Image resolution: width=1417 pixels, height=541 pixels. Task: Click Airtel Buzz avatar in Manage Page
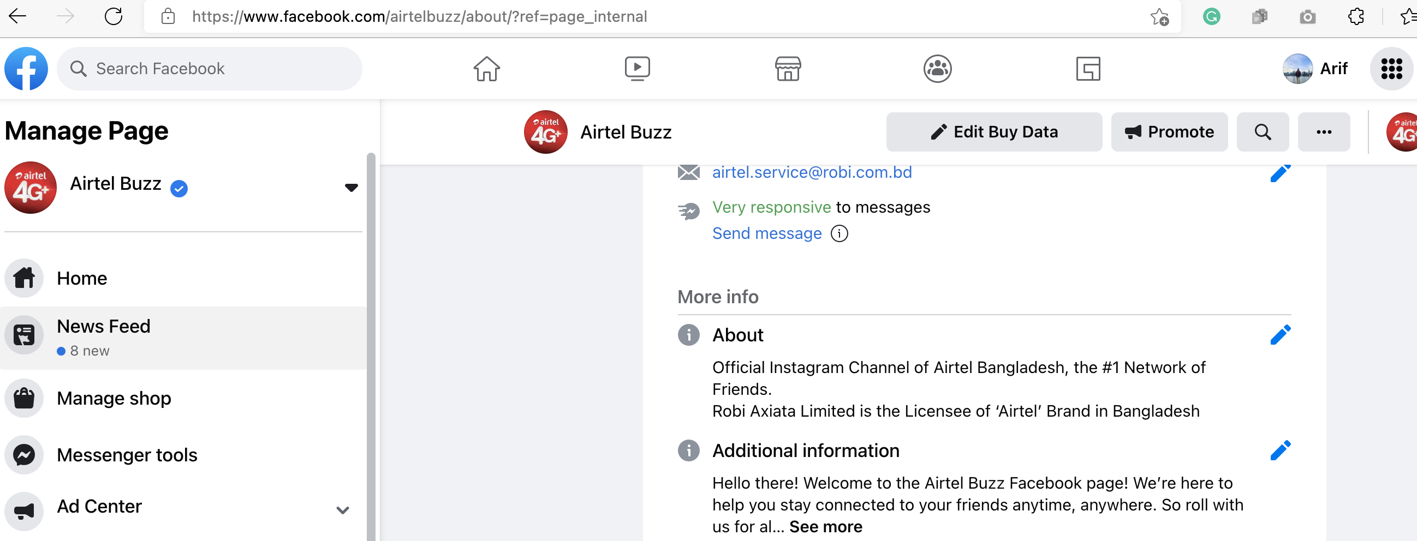tap(30, 188)
